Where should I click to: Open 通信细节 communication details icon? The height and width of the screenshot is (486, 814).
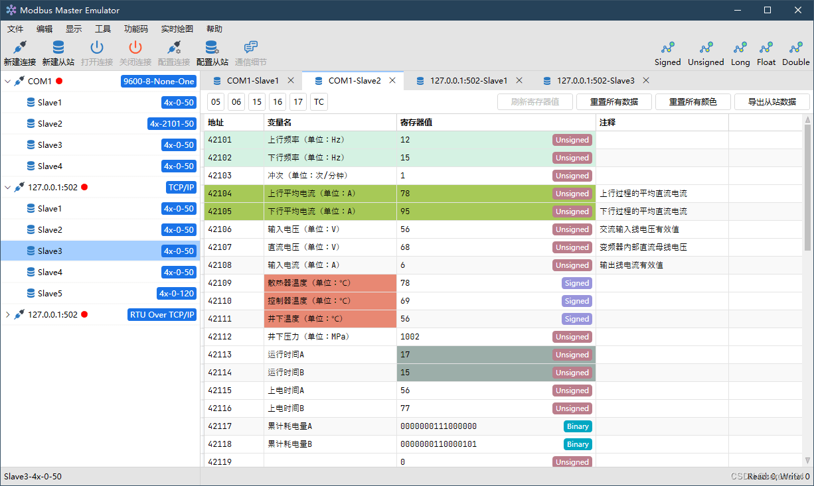[x=250, y=52]
